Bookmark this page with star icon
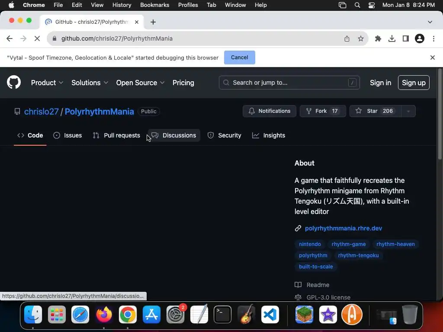 360,38
